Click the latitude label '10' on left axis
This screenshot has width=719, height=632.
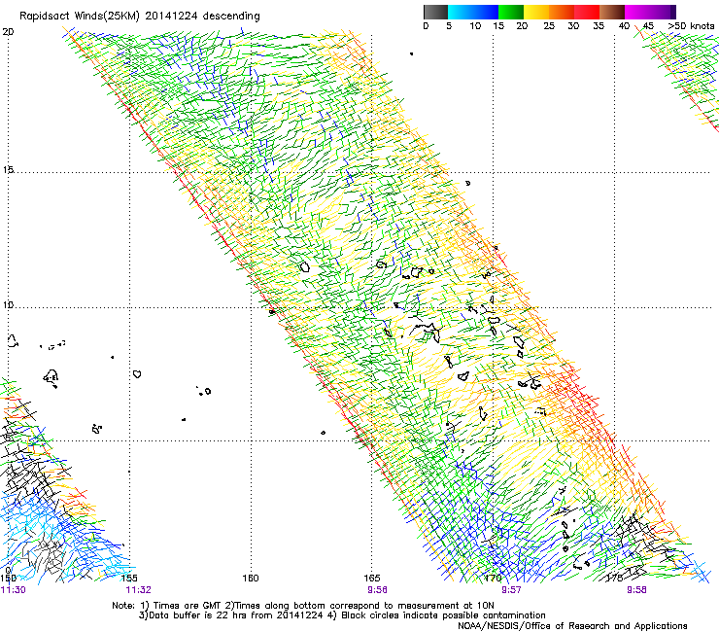click(x=8, y=304)
